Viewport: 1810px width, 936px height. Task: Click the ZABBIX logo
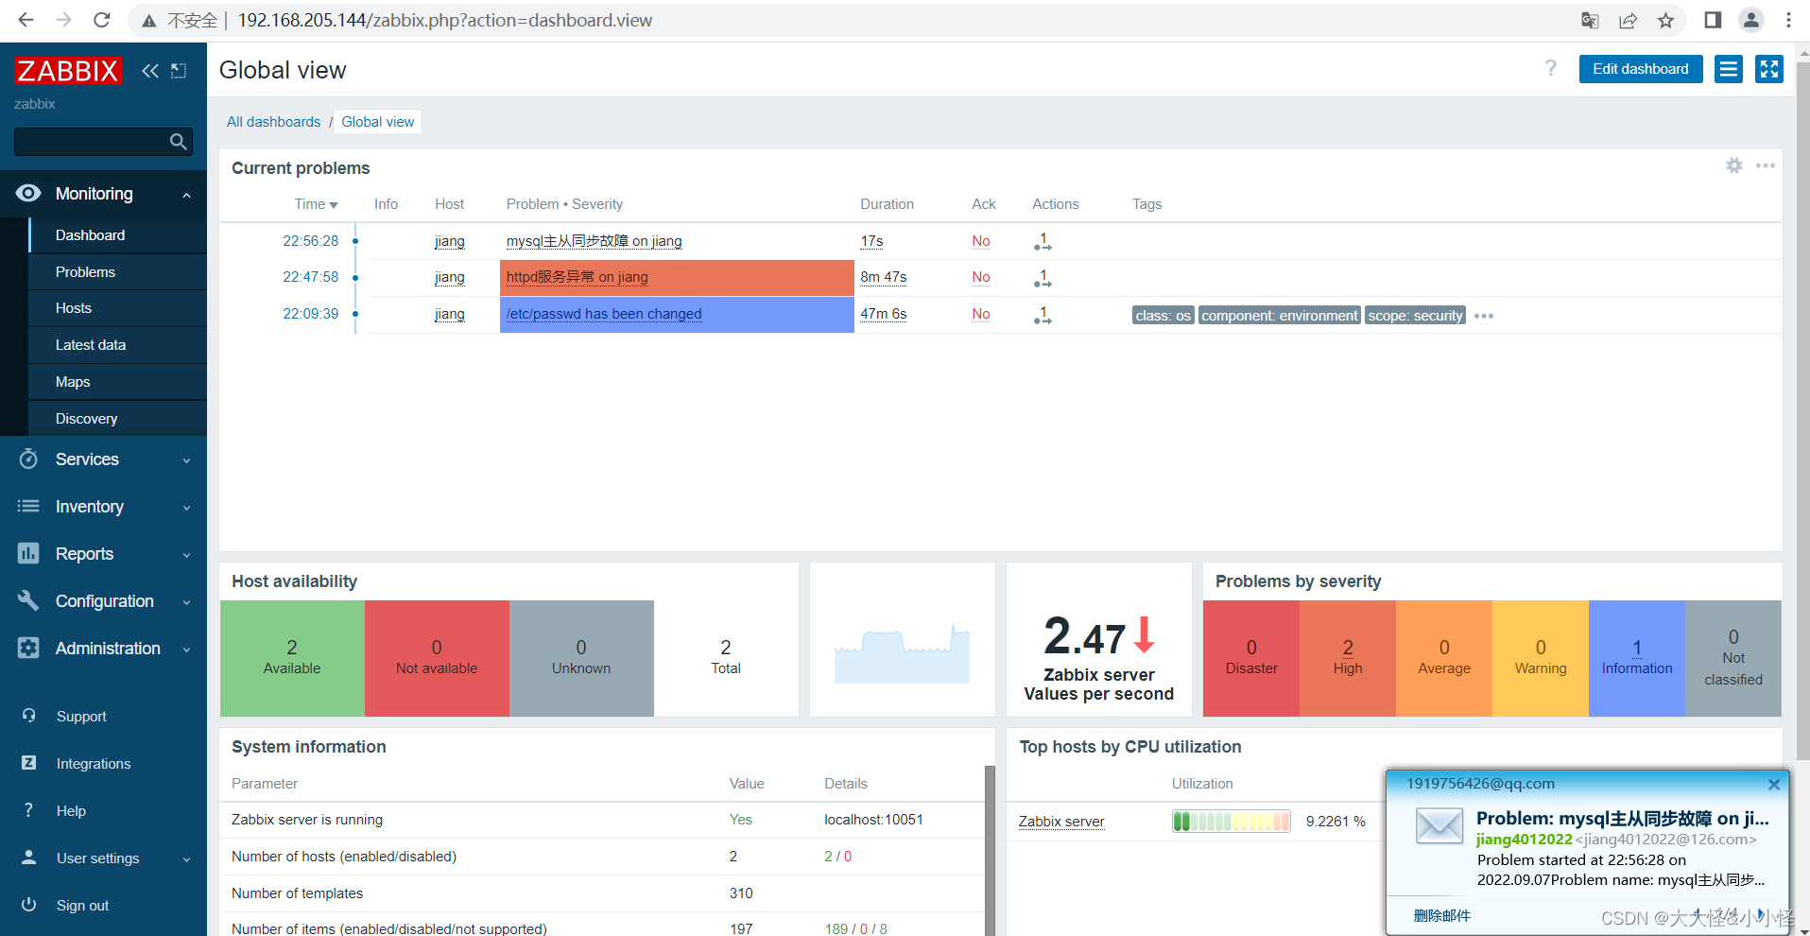click(x=68, y=70)
